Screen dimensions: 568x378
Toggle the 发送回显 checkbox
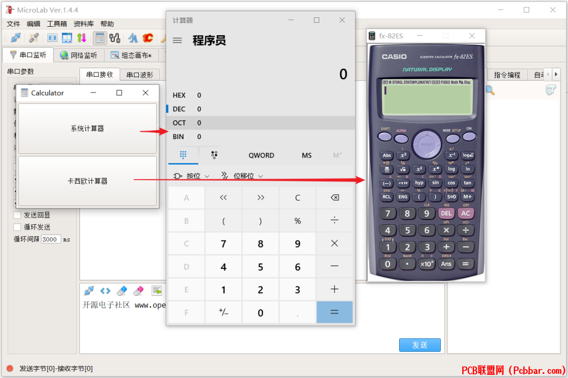[x=17, y=215]
